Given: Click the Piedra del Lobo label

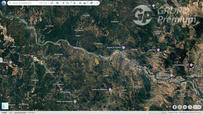Looking at the screenshot, I should click(x=22, y=21).
